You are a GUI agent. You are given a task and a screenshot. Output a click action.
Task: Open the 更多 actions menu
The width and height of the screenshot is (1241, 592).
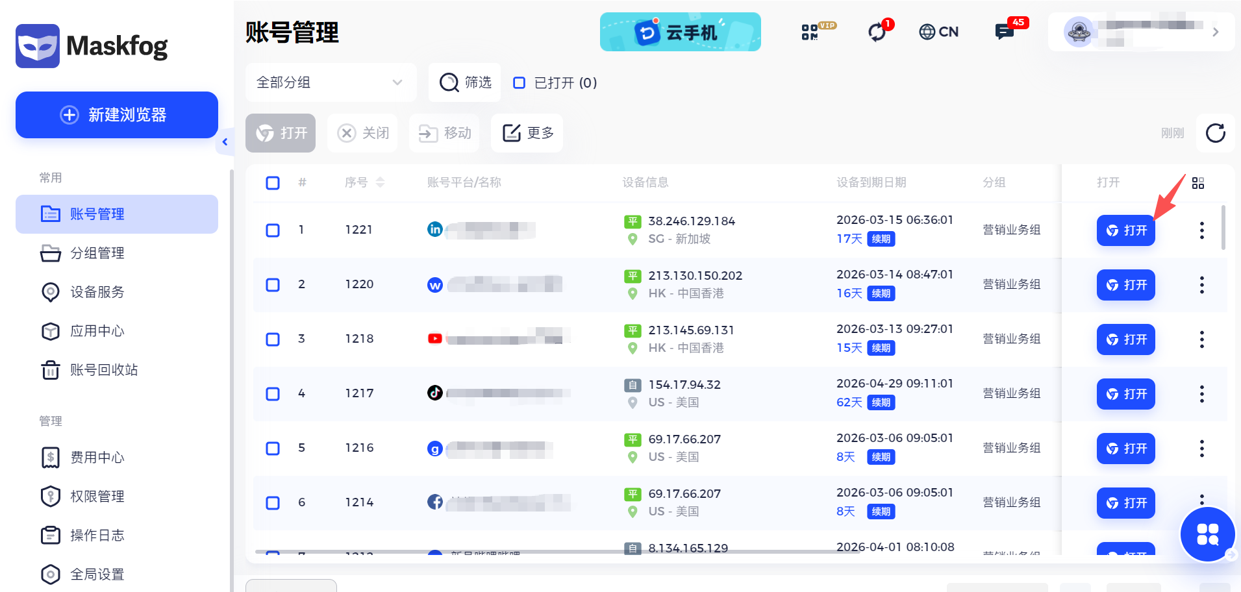[x=527, y=133]
